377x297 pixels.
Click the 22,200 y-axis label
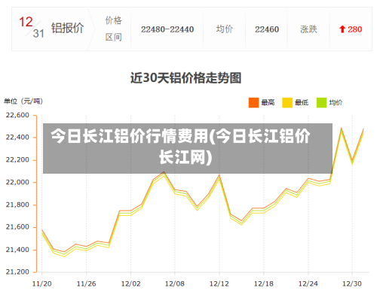click(x=17, y=159)
